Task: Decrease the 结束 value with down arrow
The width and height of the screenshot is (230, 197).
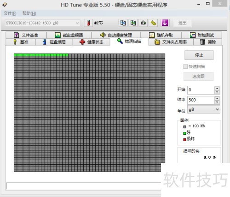Action: [217, 102]
